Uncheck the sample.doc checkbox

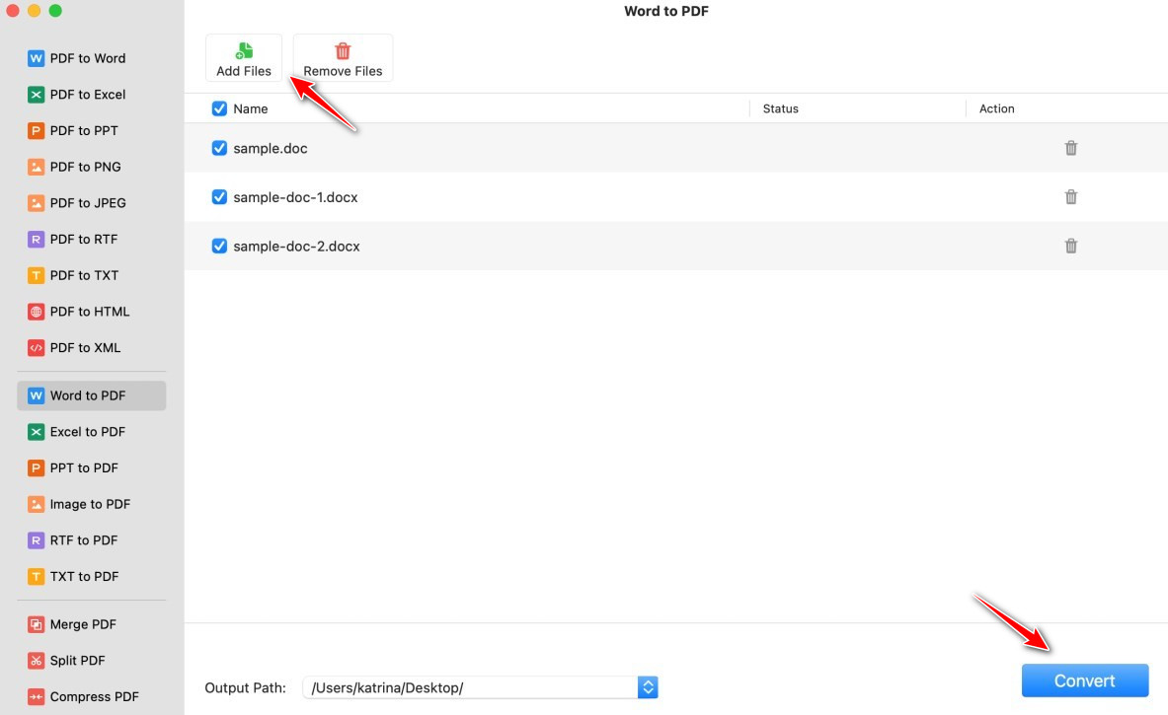218,148
